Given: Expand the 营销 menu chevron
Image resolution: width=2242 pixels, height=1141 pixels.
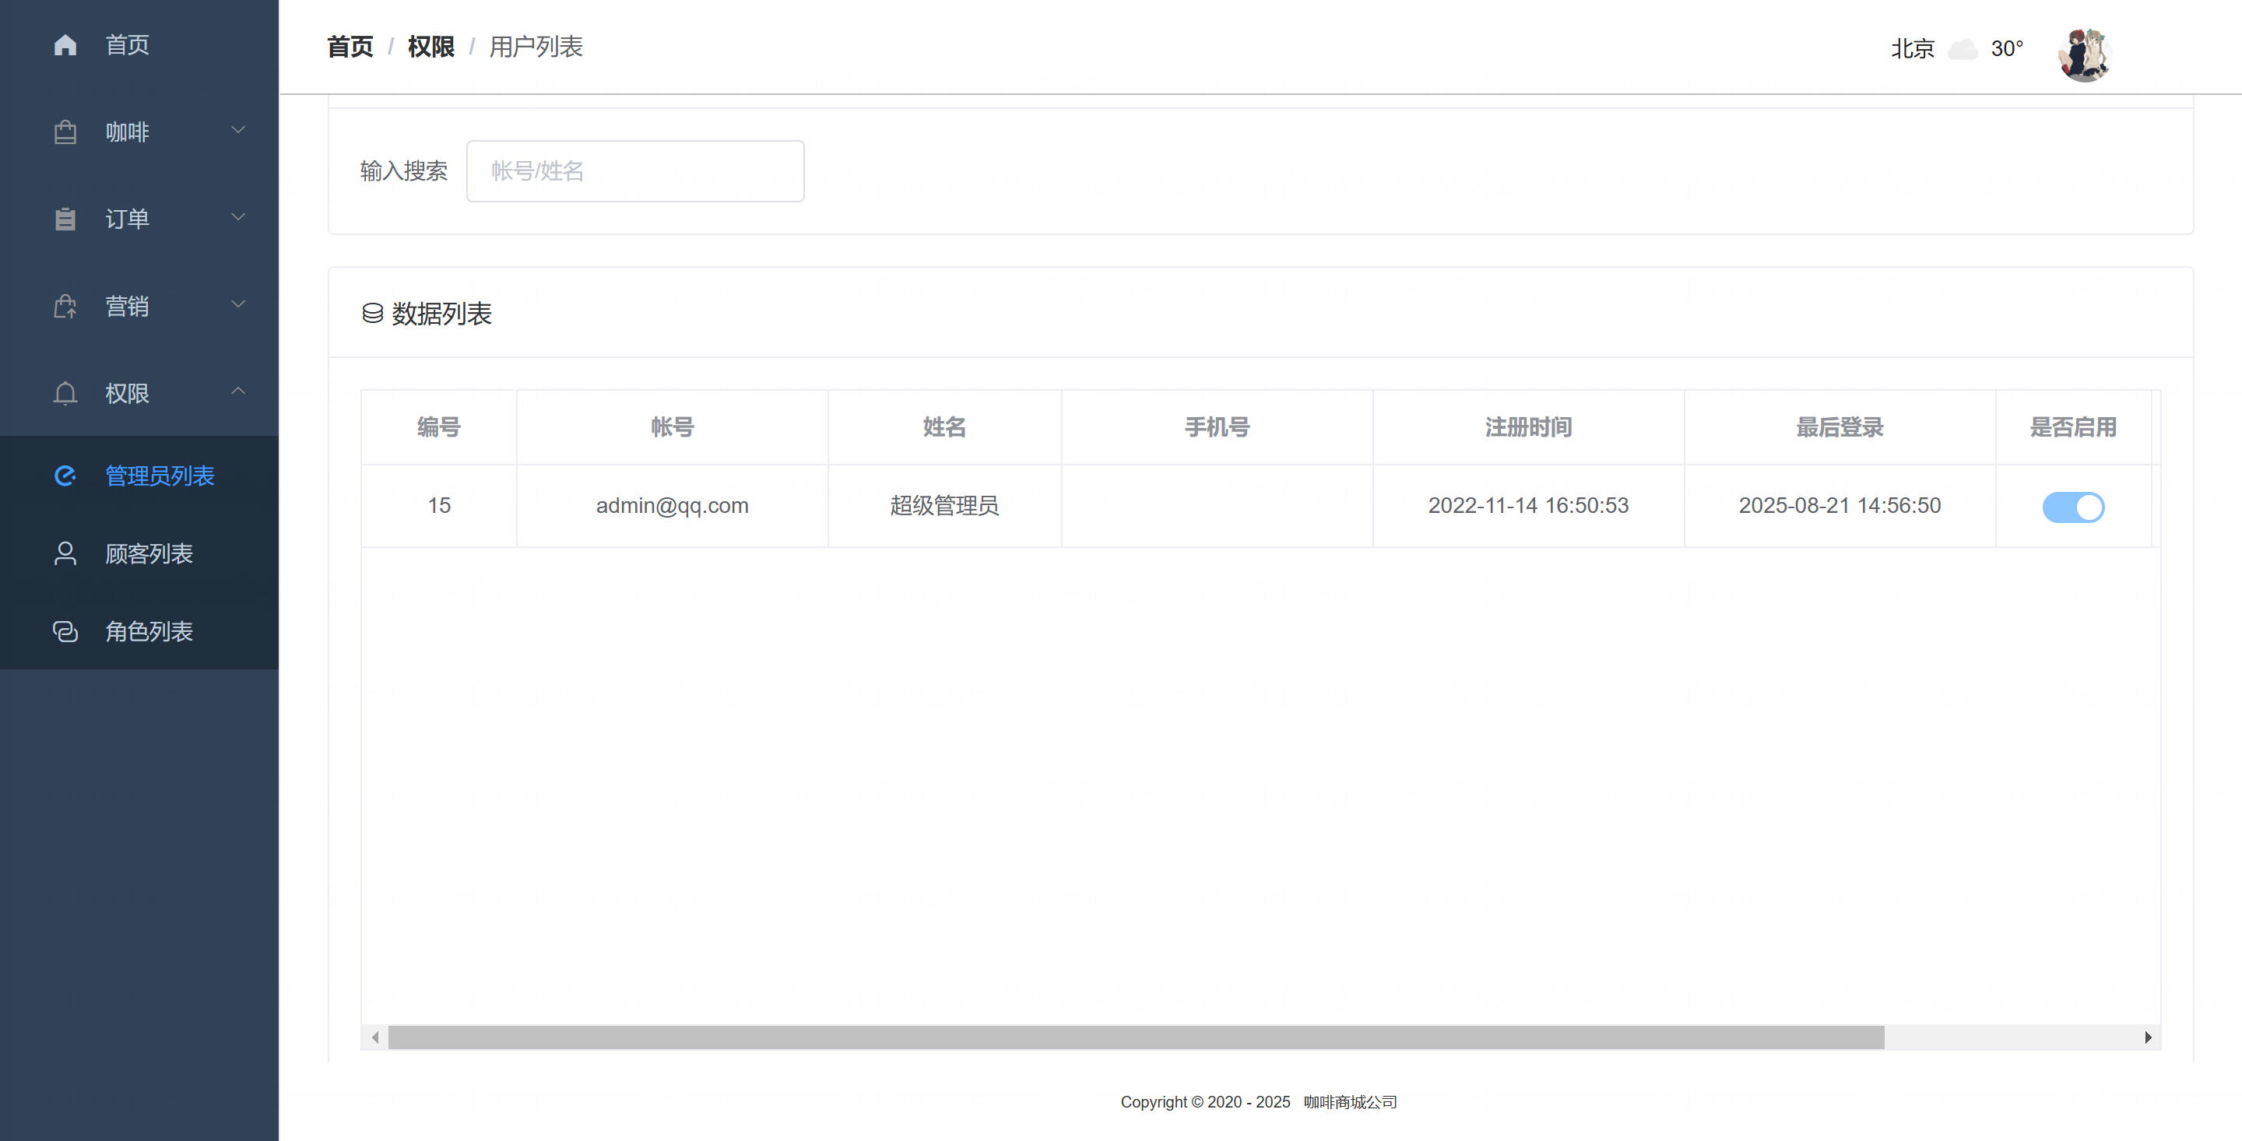Looking at the screenshot, I should [x=237, y=304].
